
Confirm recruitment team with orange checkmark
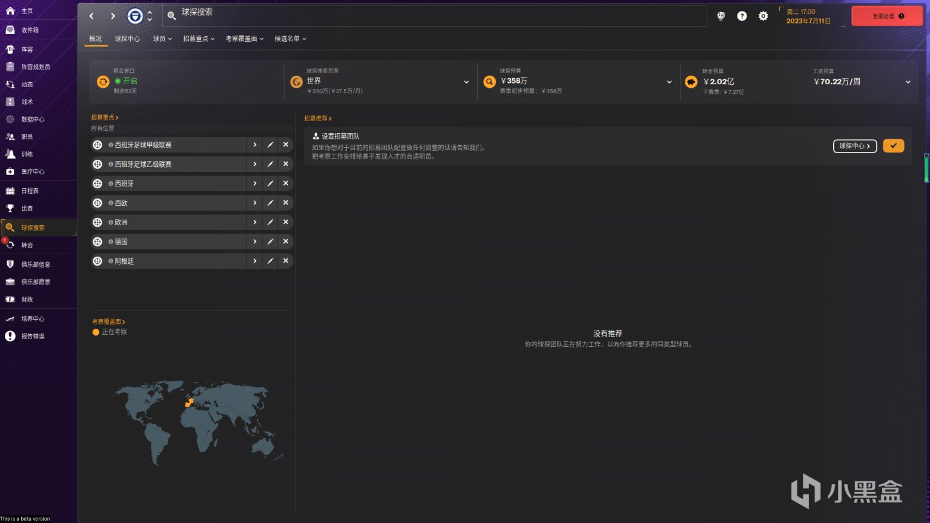coord(893,146)
